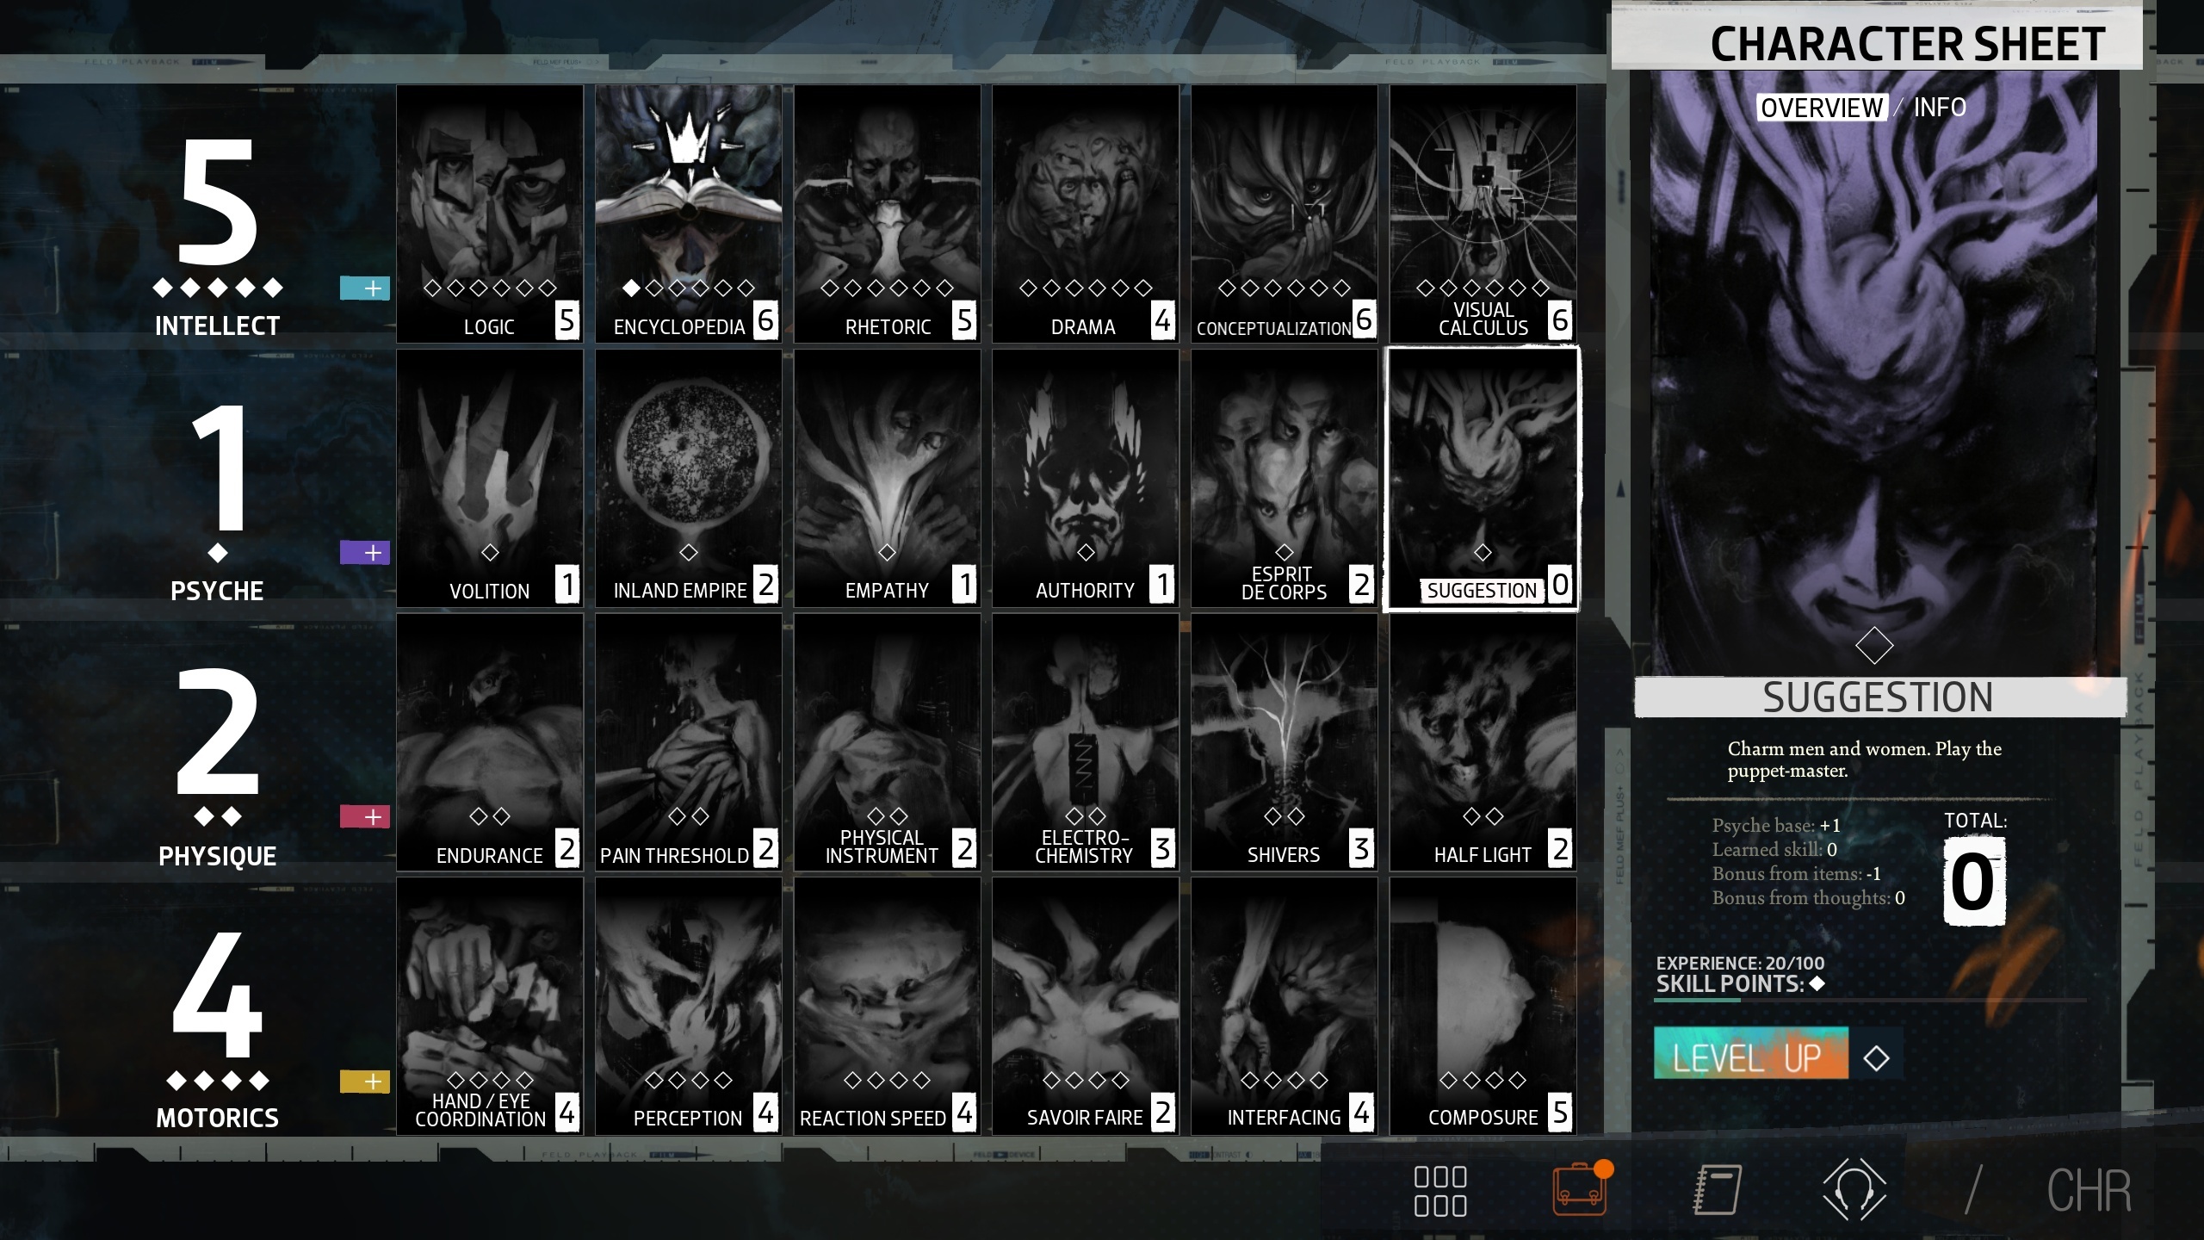Viewport: 2204px width, 1240px height.
Task: Click the CHARACTER SHEET title
Action: click(1908, 45)
